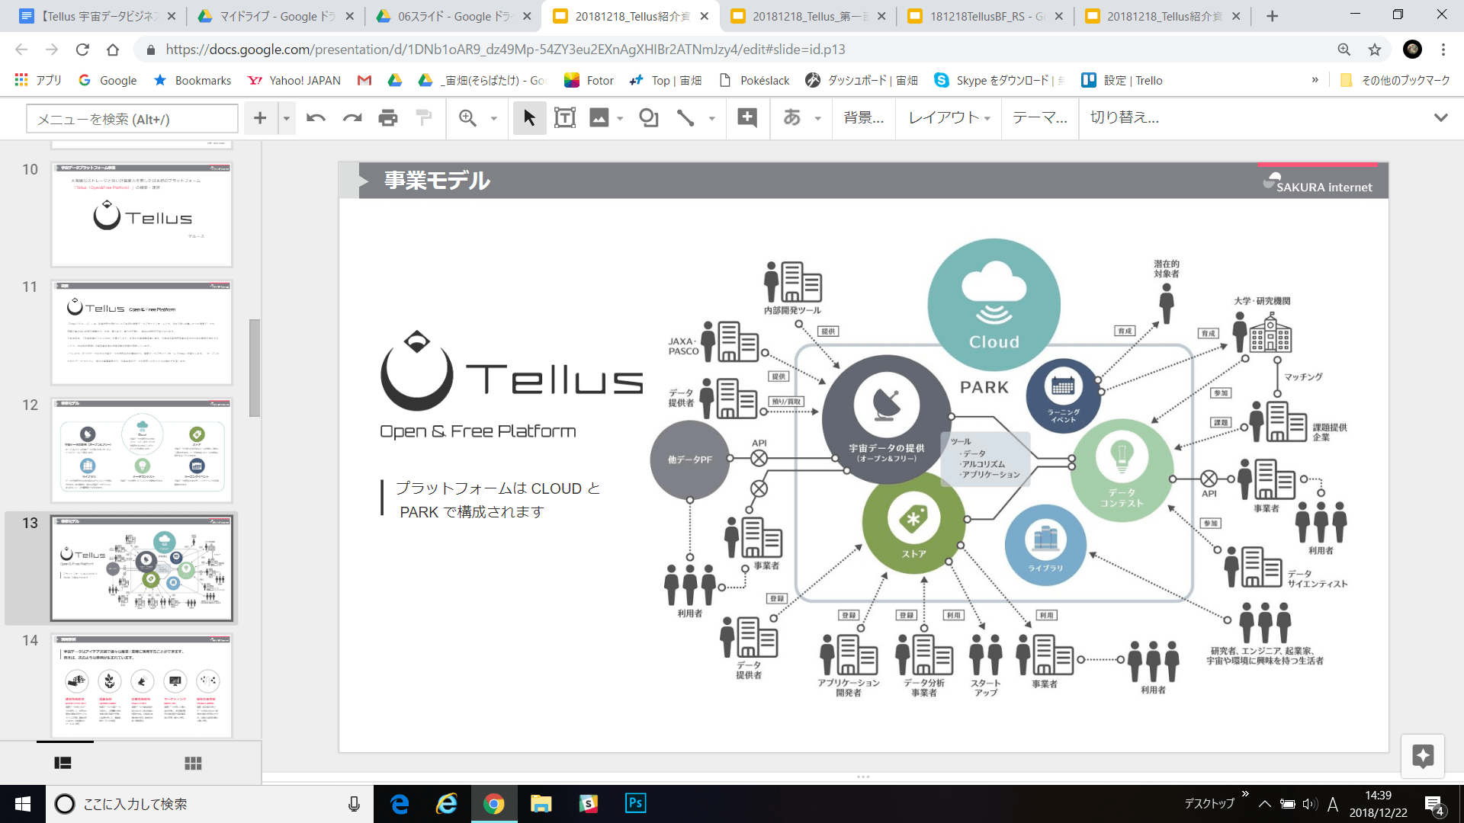Switch to the 06スライド Google Drive tab
The image size is (1464, 823).
(454, 16)
